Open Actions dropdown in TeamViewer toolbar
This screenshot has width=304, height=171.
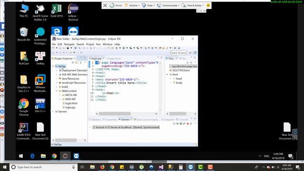(x=132, y=5)
